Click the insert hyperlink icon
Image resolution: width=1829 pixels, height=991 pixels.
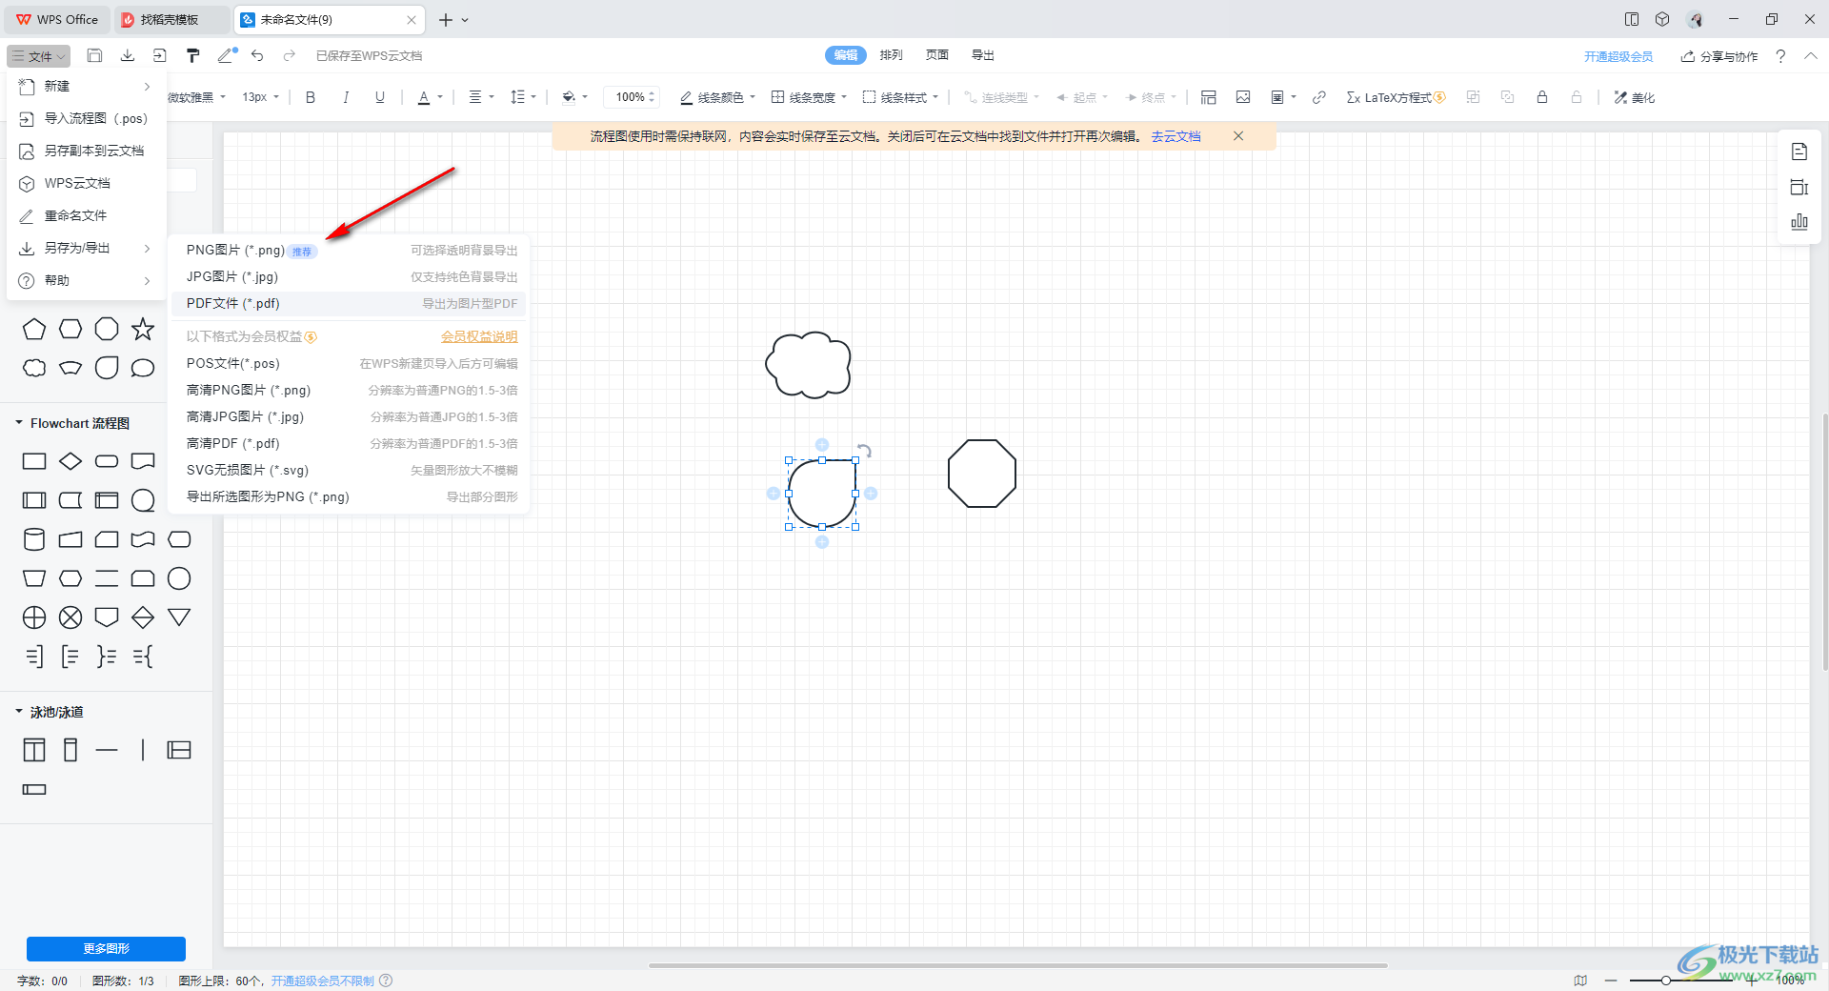(x=1319, y=97)
